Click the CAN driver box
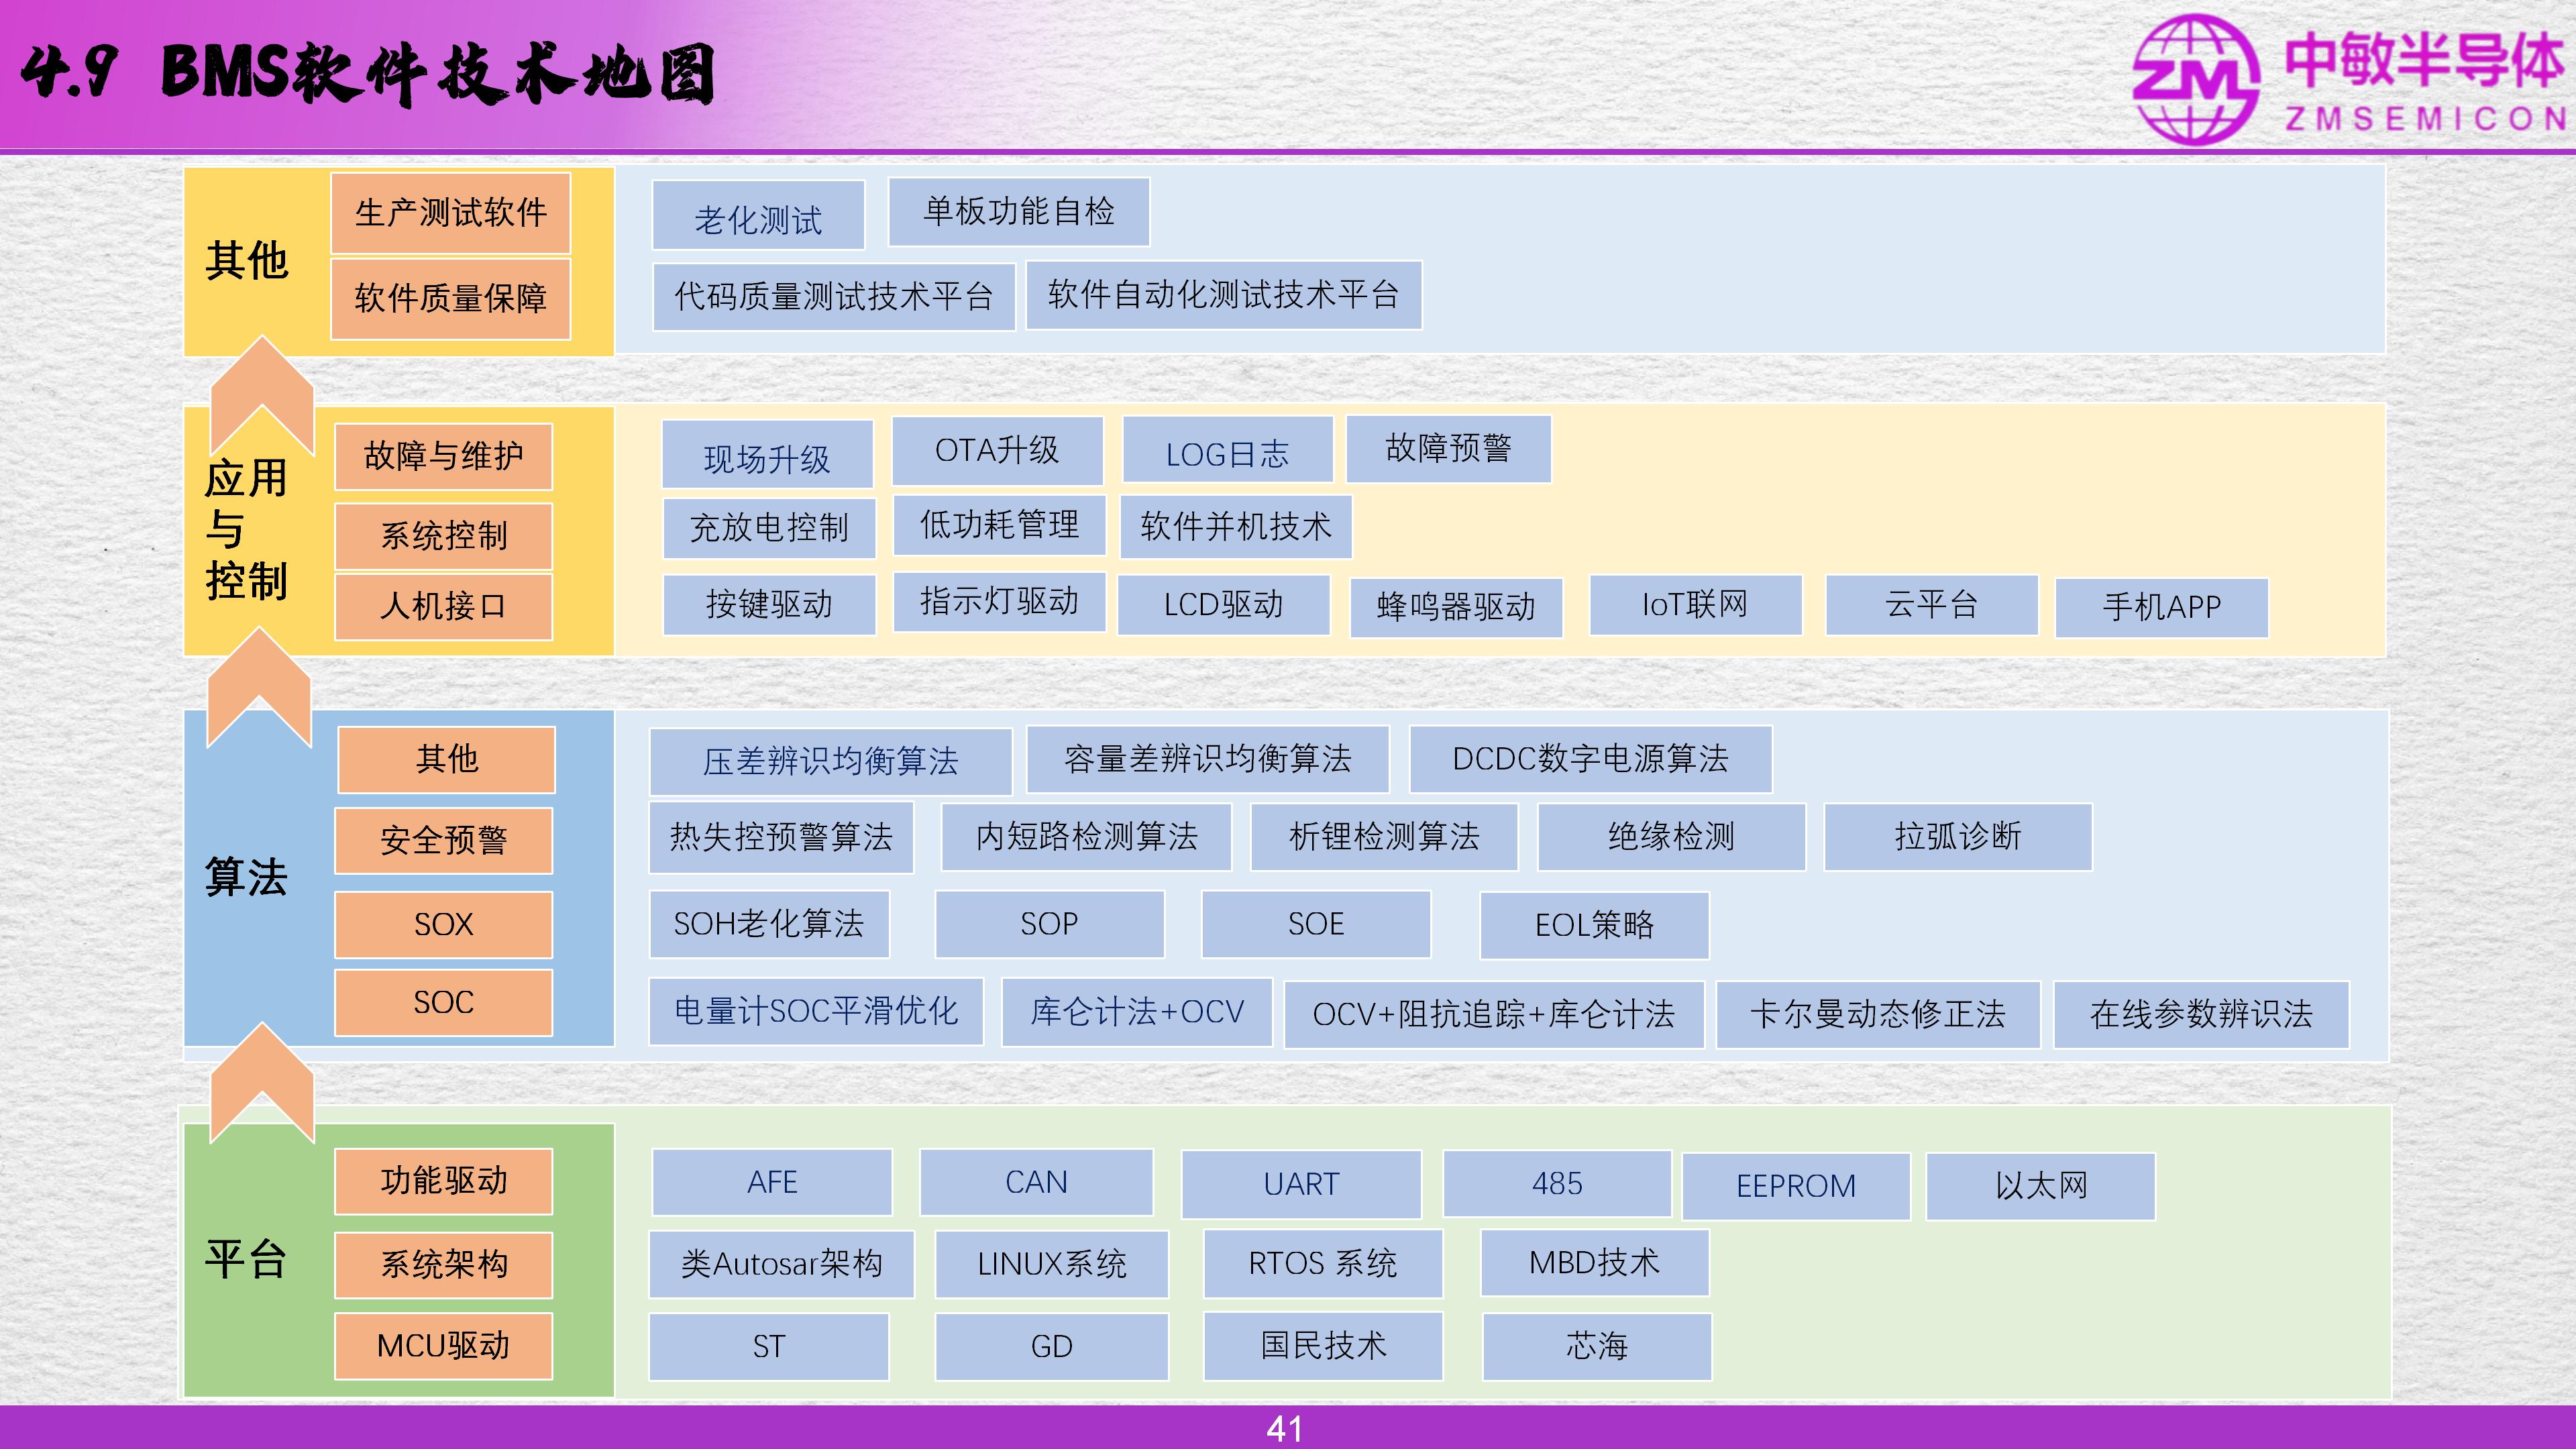2576x1449 pixels. (x=1036, y=1183)
